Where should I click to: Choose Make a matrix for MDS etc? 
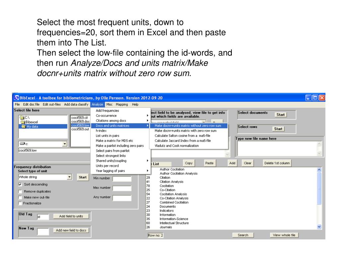coord(120,140)
